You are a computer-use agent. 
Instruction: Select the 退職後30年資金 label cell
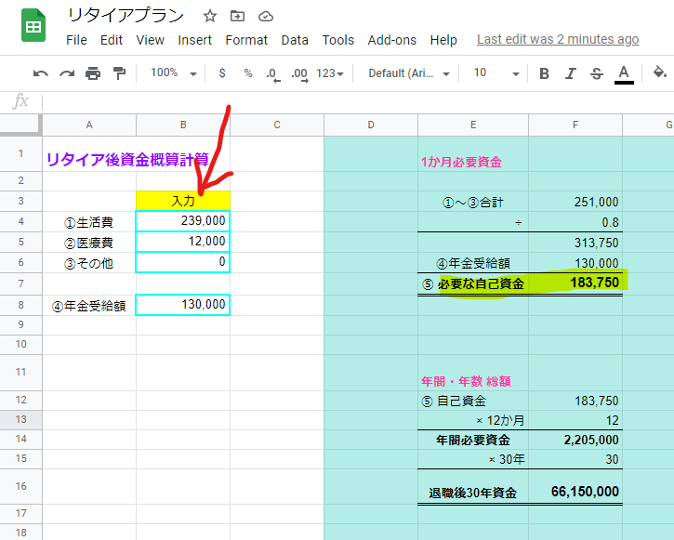tap(473, 486)
